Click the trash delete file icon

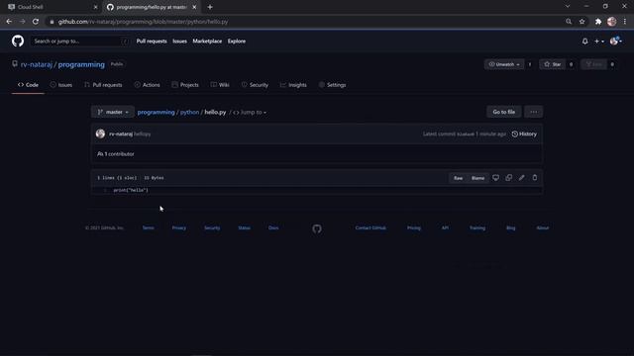535,178
